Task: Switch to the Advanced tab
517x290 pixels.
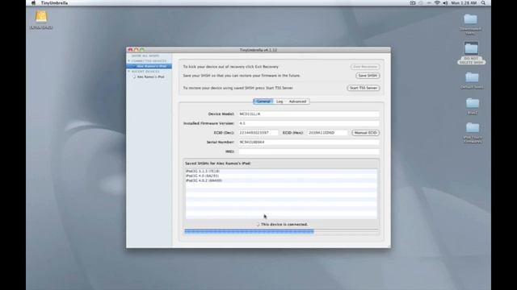Action: tap(297, 101)
